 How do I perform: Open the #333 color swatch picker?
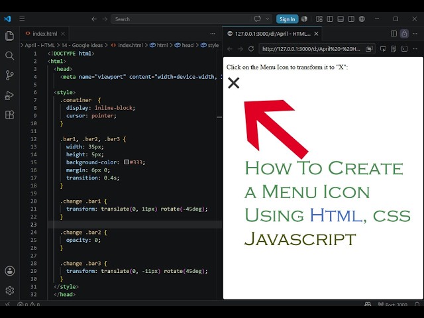pos(127,162)
